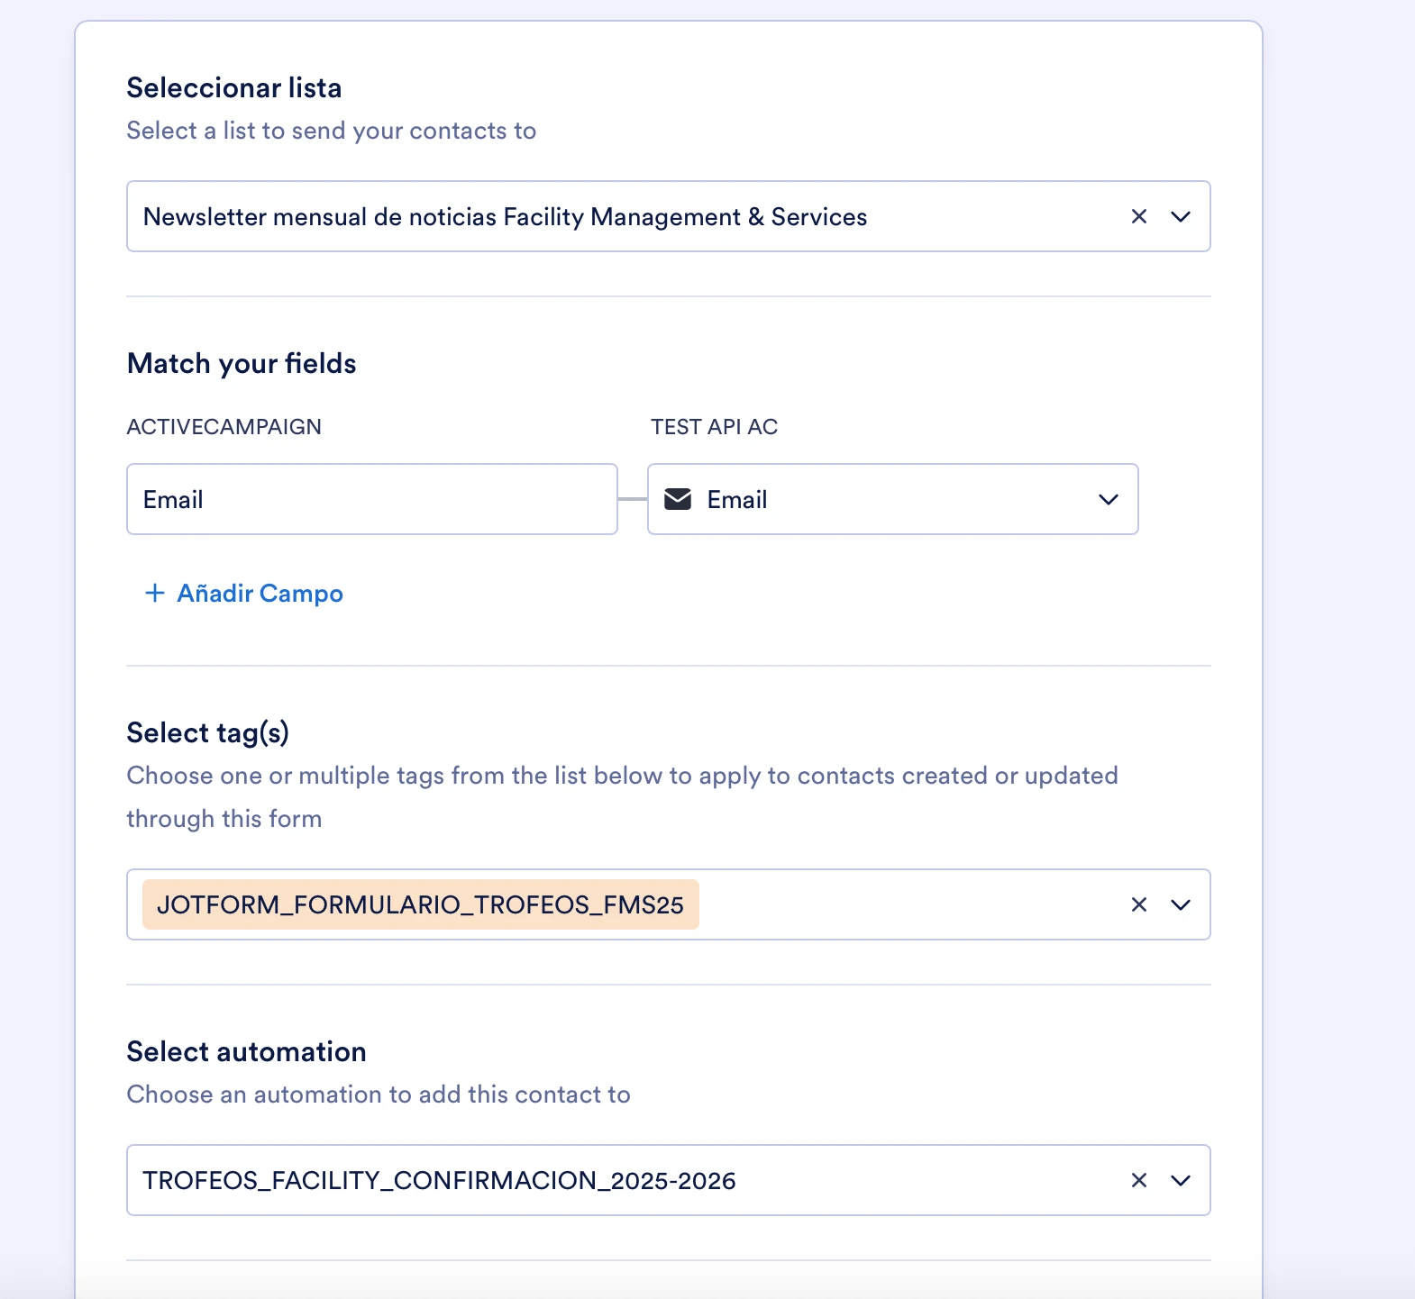
Task: Click the Email label in form field dropdown
Action: (x=736, y=500)
